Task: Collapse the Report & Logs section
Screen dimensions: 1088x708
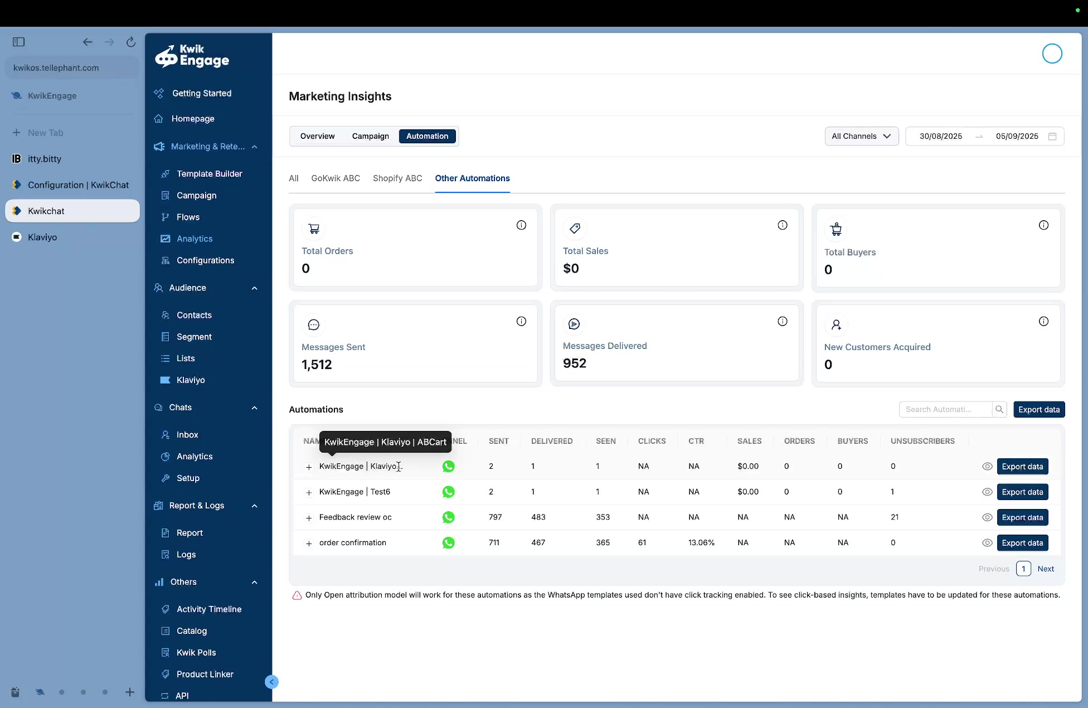Action: click(255, 506)
